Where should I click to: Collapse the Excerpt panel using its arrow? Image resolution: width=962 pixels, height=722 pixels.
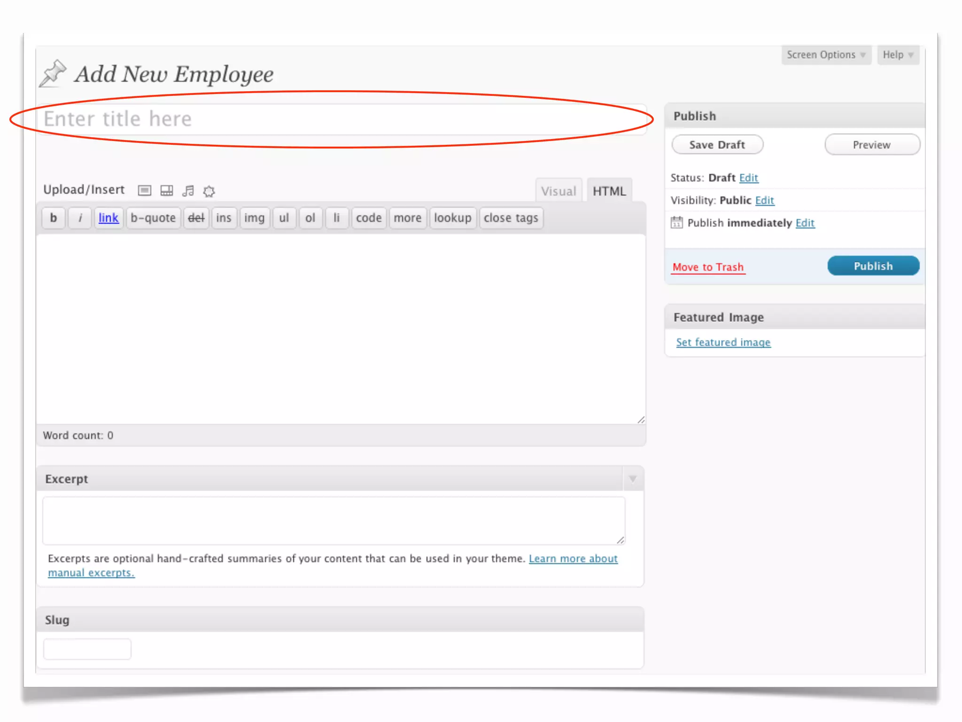click(633, 479)
